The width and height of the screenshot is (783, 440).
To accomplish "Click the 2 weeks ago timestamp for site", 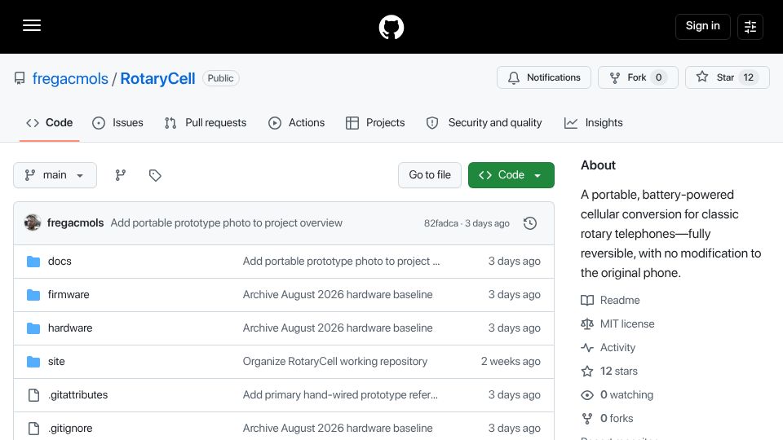I will pyautogui.click(x=511, y=362).
